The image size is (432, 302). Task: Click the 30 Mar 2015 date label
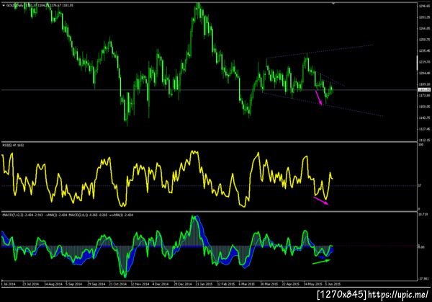click(269, 284)
